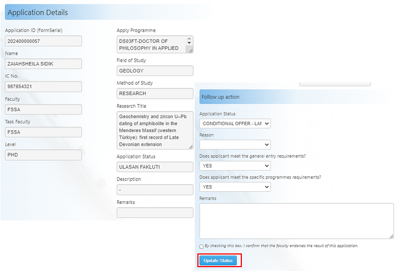The image size is (398, 271).
Task: Click the Remarks text area in Follow up action
Action: [296, 220]
